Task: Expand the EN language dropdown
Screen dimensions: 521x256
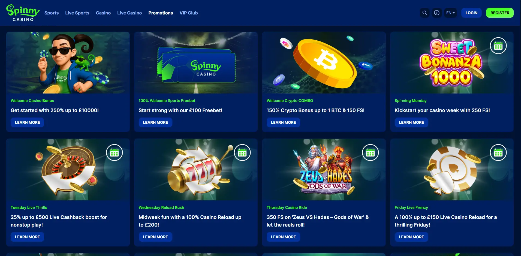Action: coord(450,13)
